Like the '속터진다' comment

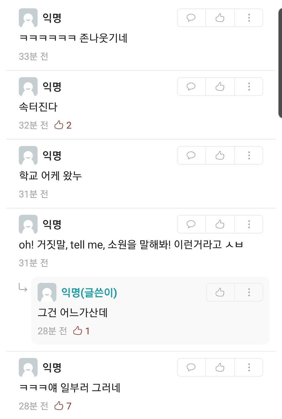(220, 87)
